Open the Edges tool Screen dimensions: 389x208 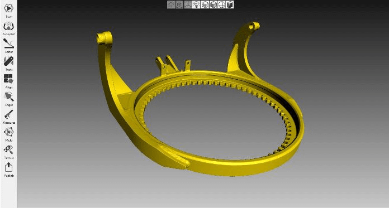tap(8, 97)
